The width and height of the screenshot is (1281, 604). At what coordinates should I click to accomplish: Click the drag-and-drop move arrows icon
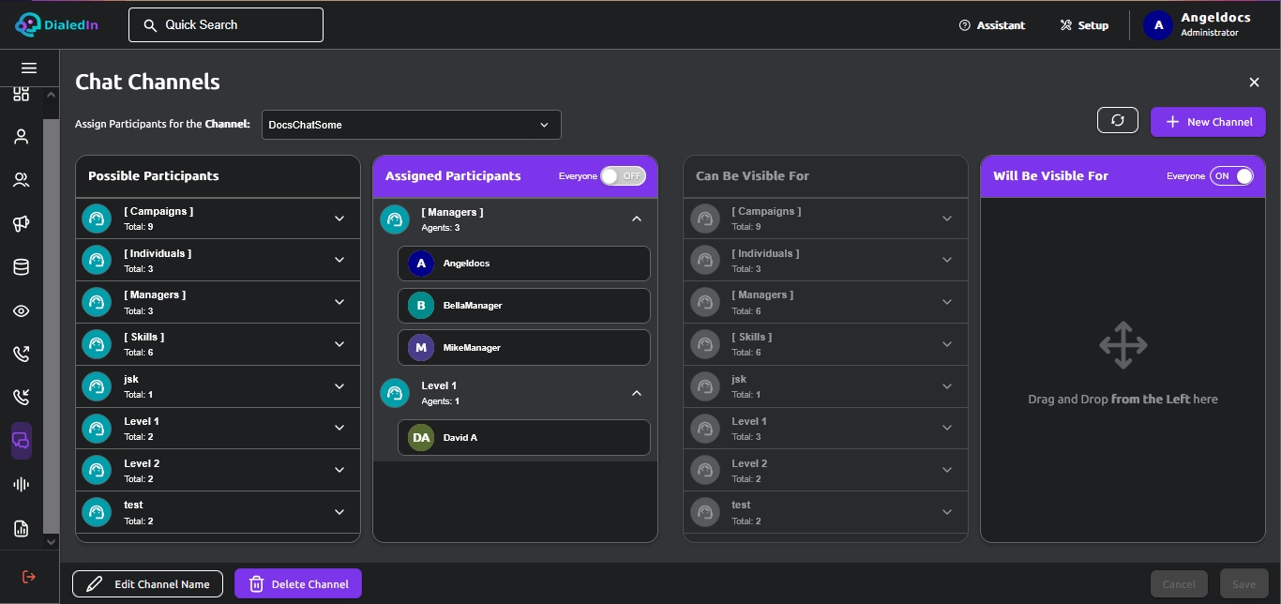point(1123,345)
